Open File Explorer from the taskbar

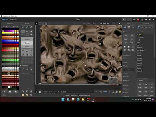[x=83, y=100]
